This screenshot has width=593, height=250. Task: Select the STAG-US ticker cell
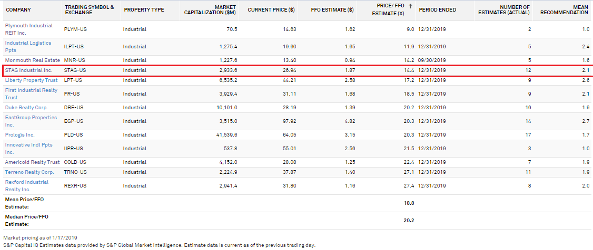point(75,70)
